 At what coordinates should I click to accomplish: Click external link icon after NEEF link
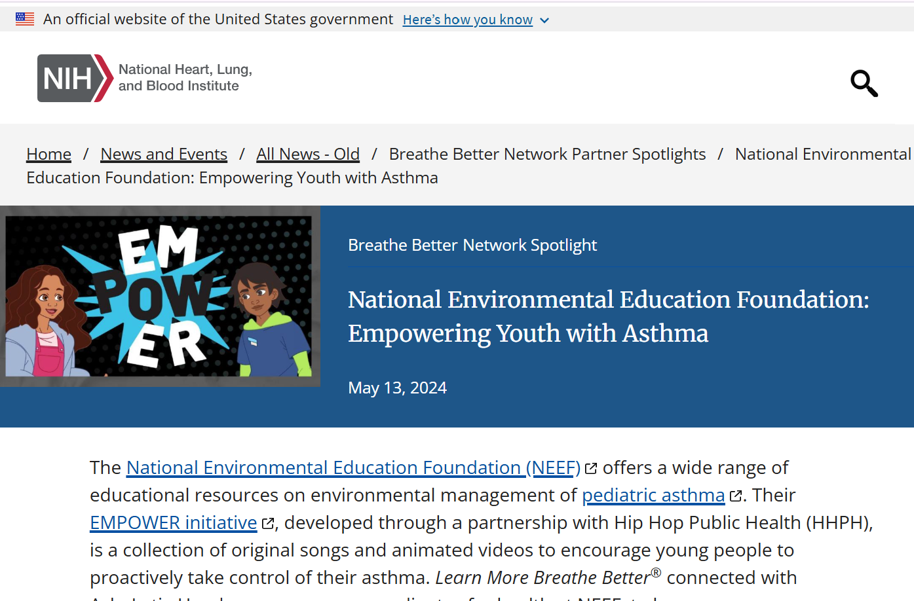click(591, 469)
